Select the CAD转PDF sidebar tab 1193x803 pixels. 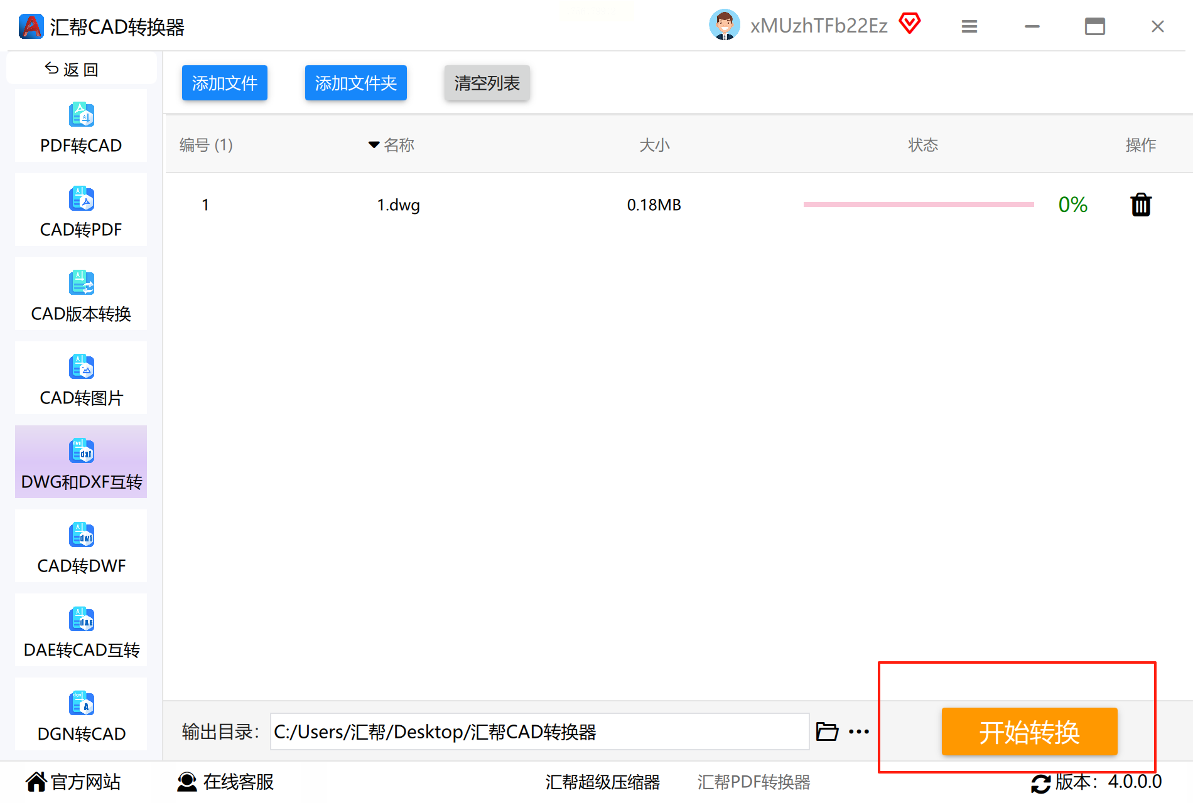[81, 210]
